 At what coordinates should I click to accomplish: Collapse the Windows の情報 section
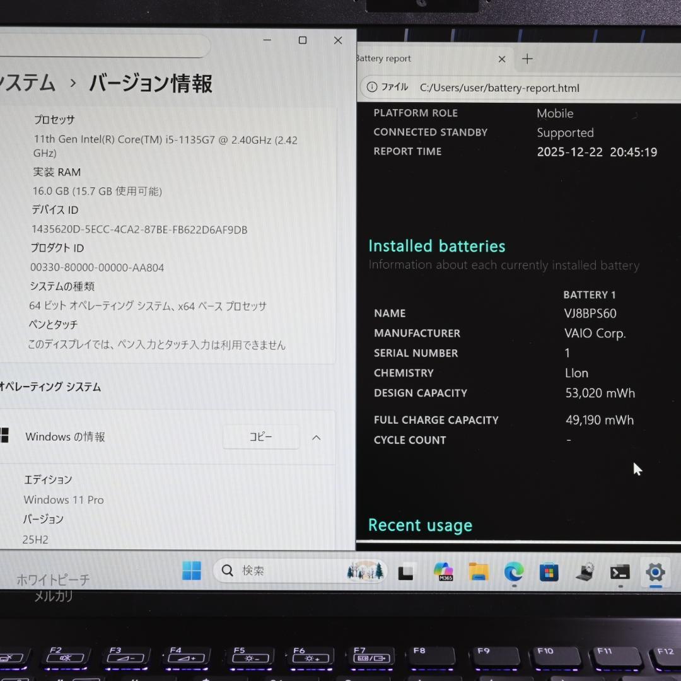point(316,437)
